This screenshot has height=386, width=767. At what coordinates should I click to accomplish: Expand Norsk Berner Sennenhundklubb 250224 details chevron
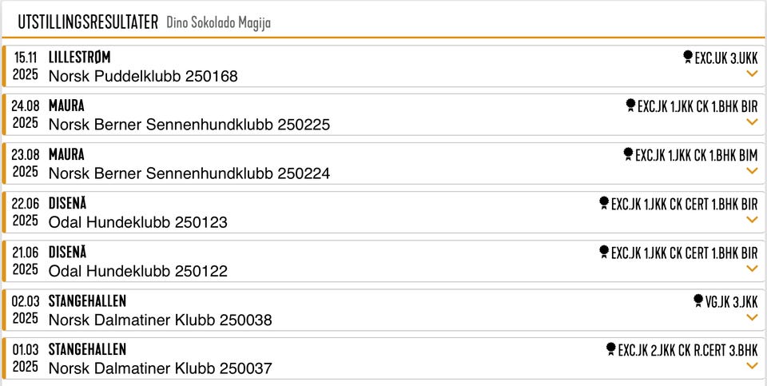tap(752, 171)
